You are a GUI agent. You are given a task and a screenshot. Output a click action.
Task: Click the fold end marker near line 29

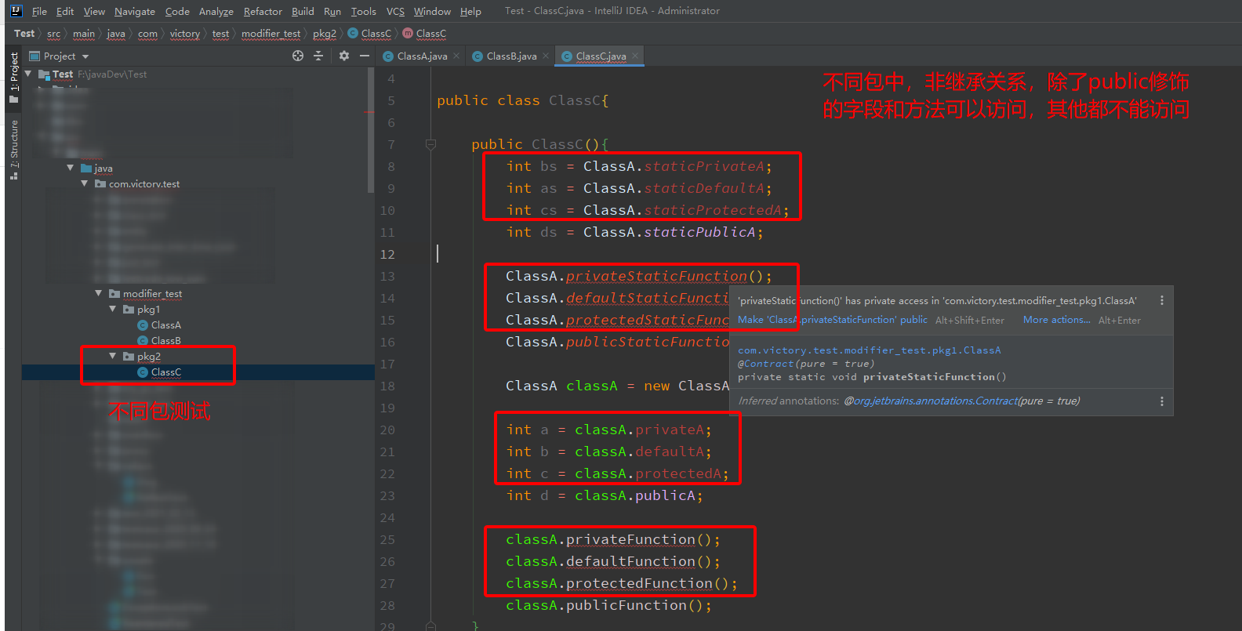430,626
